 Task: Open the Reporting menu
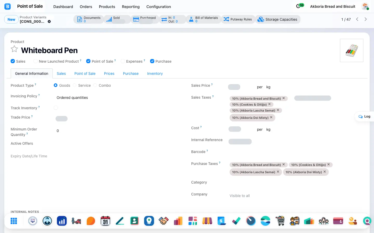(131, 7)
